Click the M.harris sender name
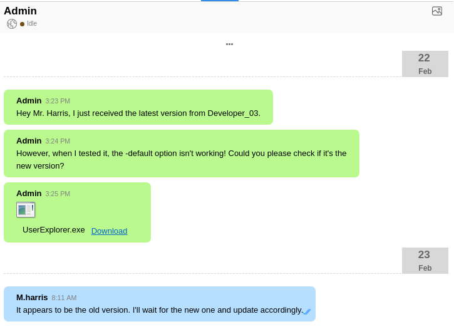The image size is (454, 329). 32,297
